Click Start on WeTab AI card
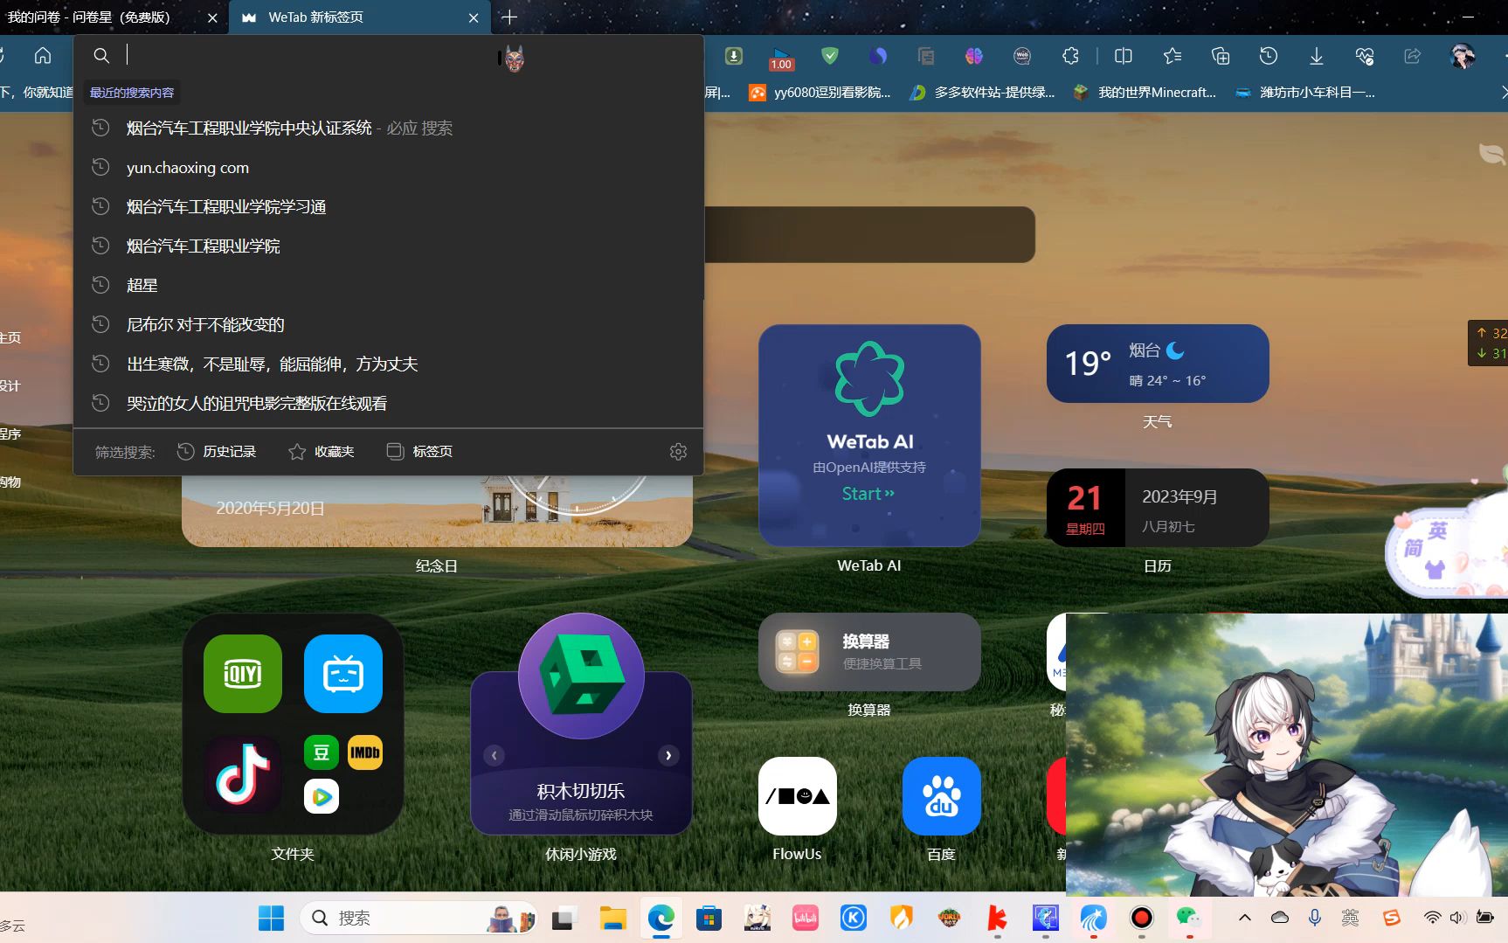This screenshot has width=1508, height=943. [x=868, y=494]
